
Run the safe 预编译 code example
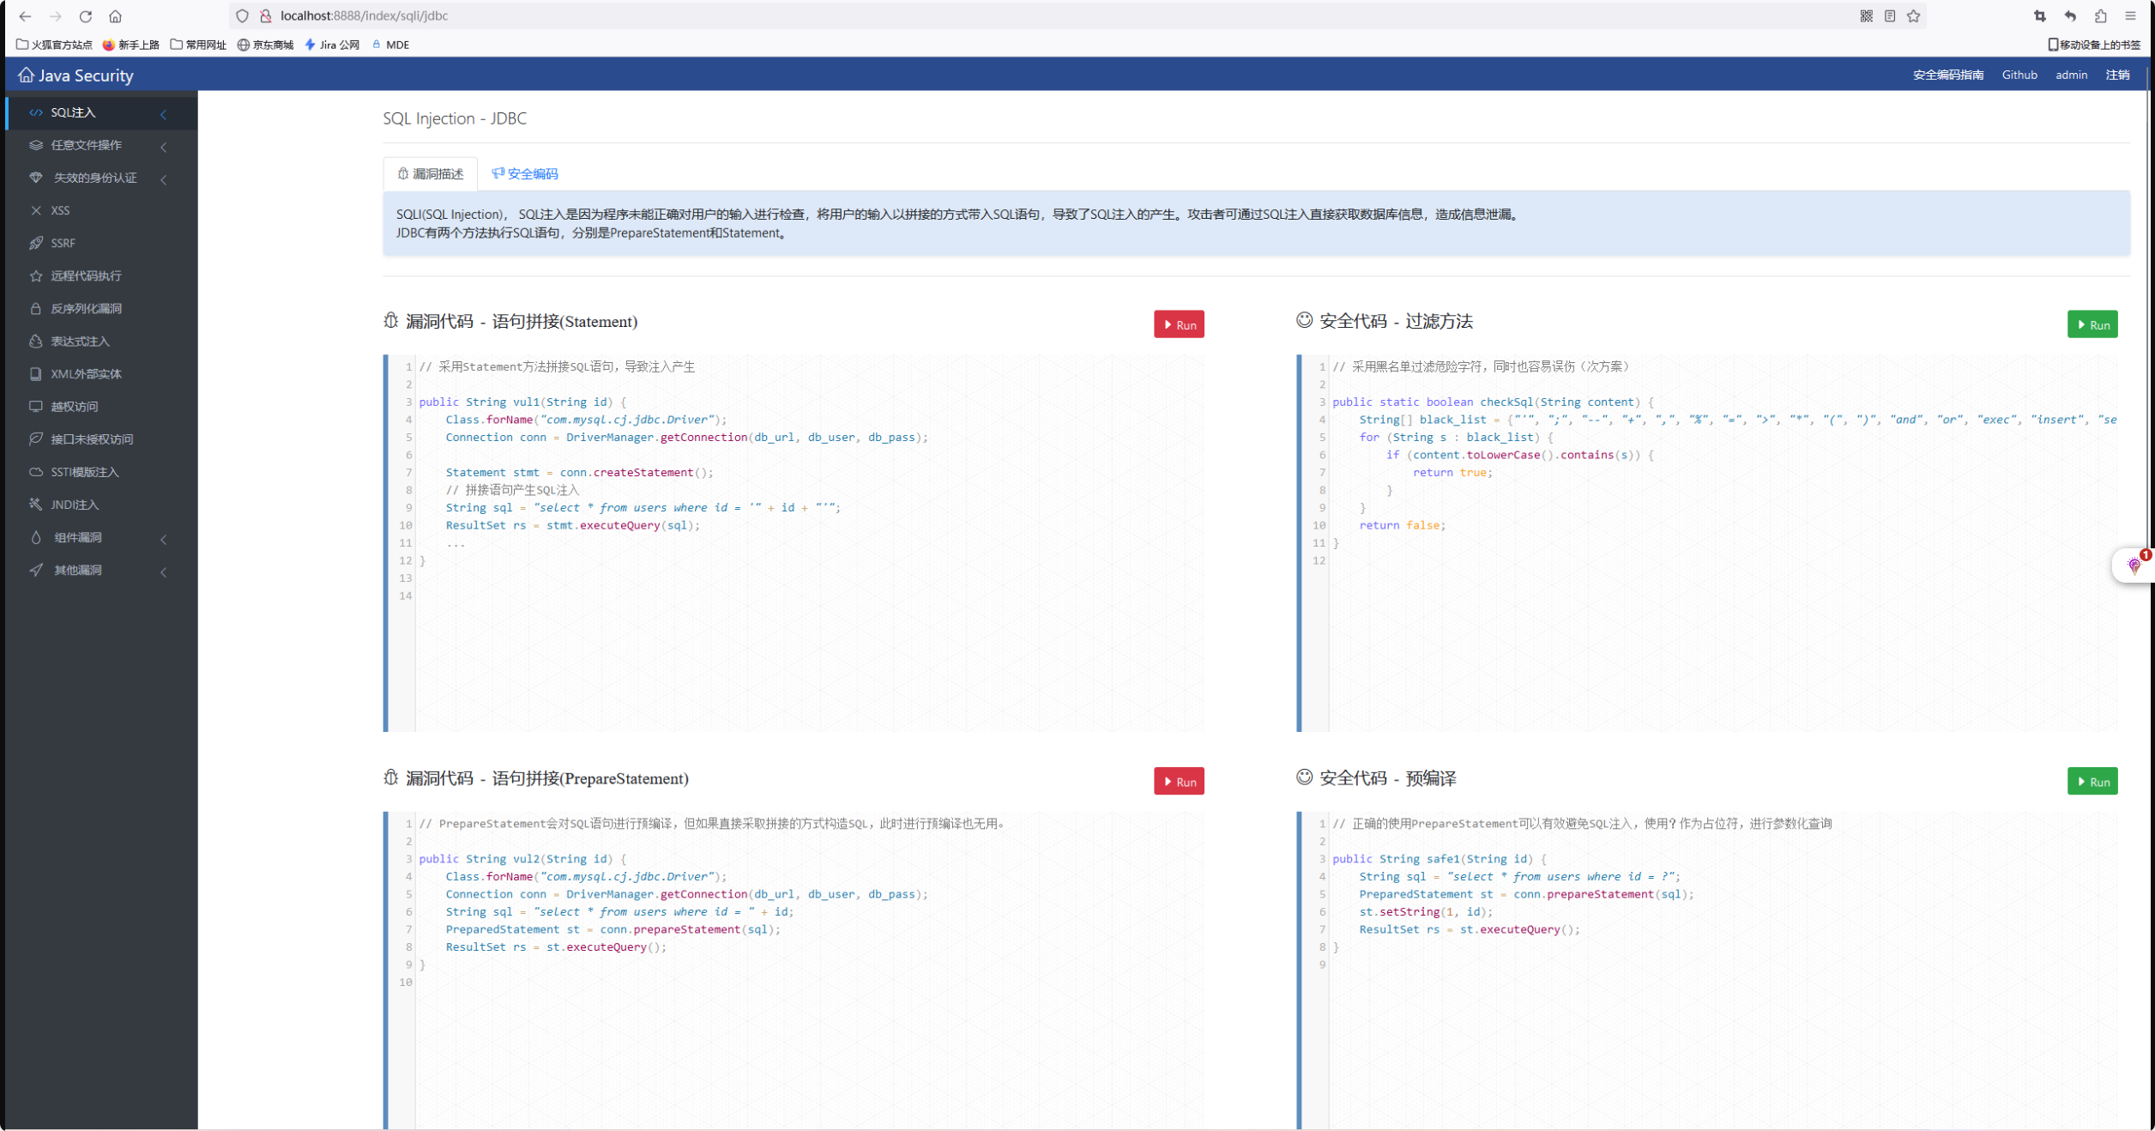[x=2092, y=781]
